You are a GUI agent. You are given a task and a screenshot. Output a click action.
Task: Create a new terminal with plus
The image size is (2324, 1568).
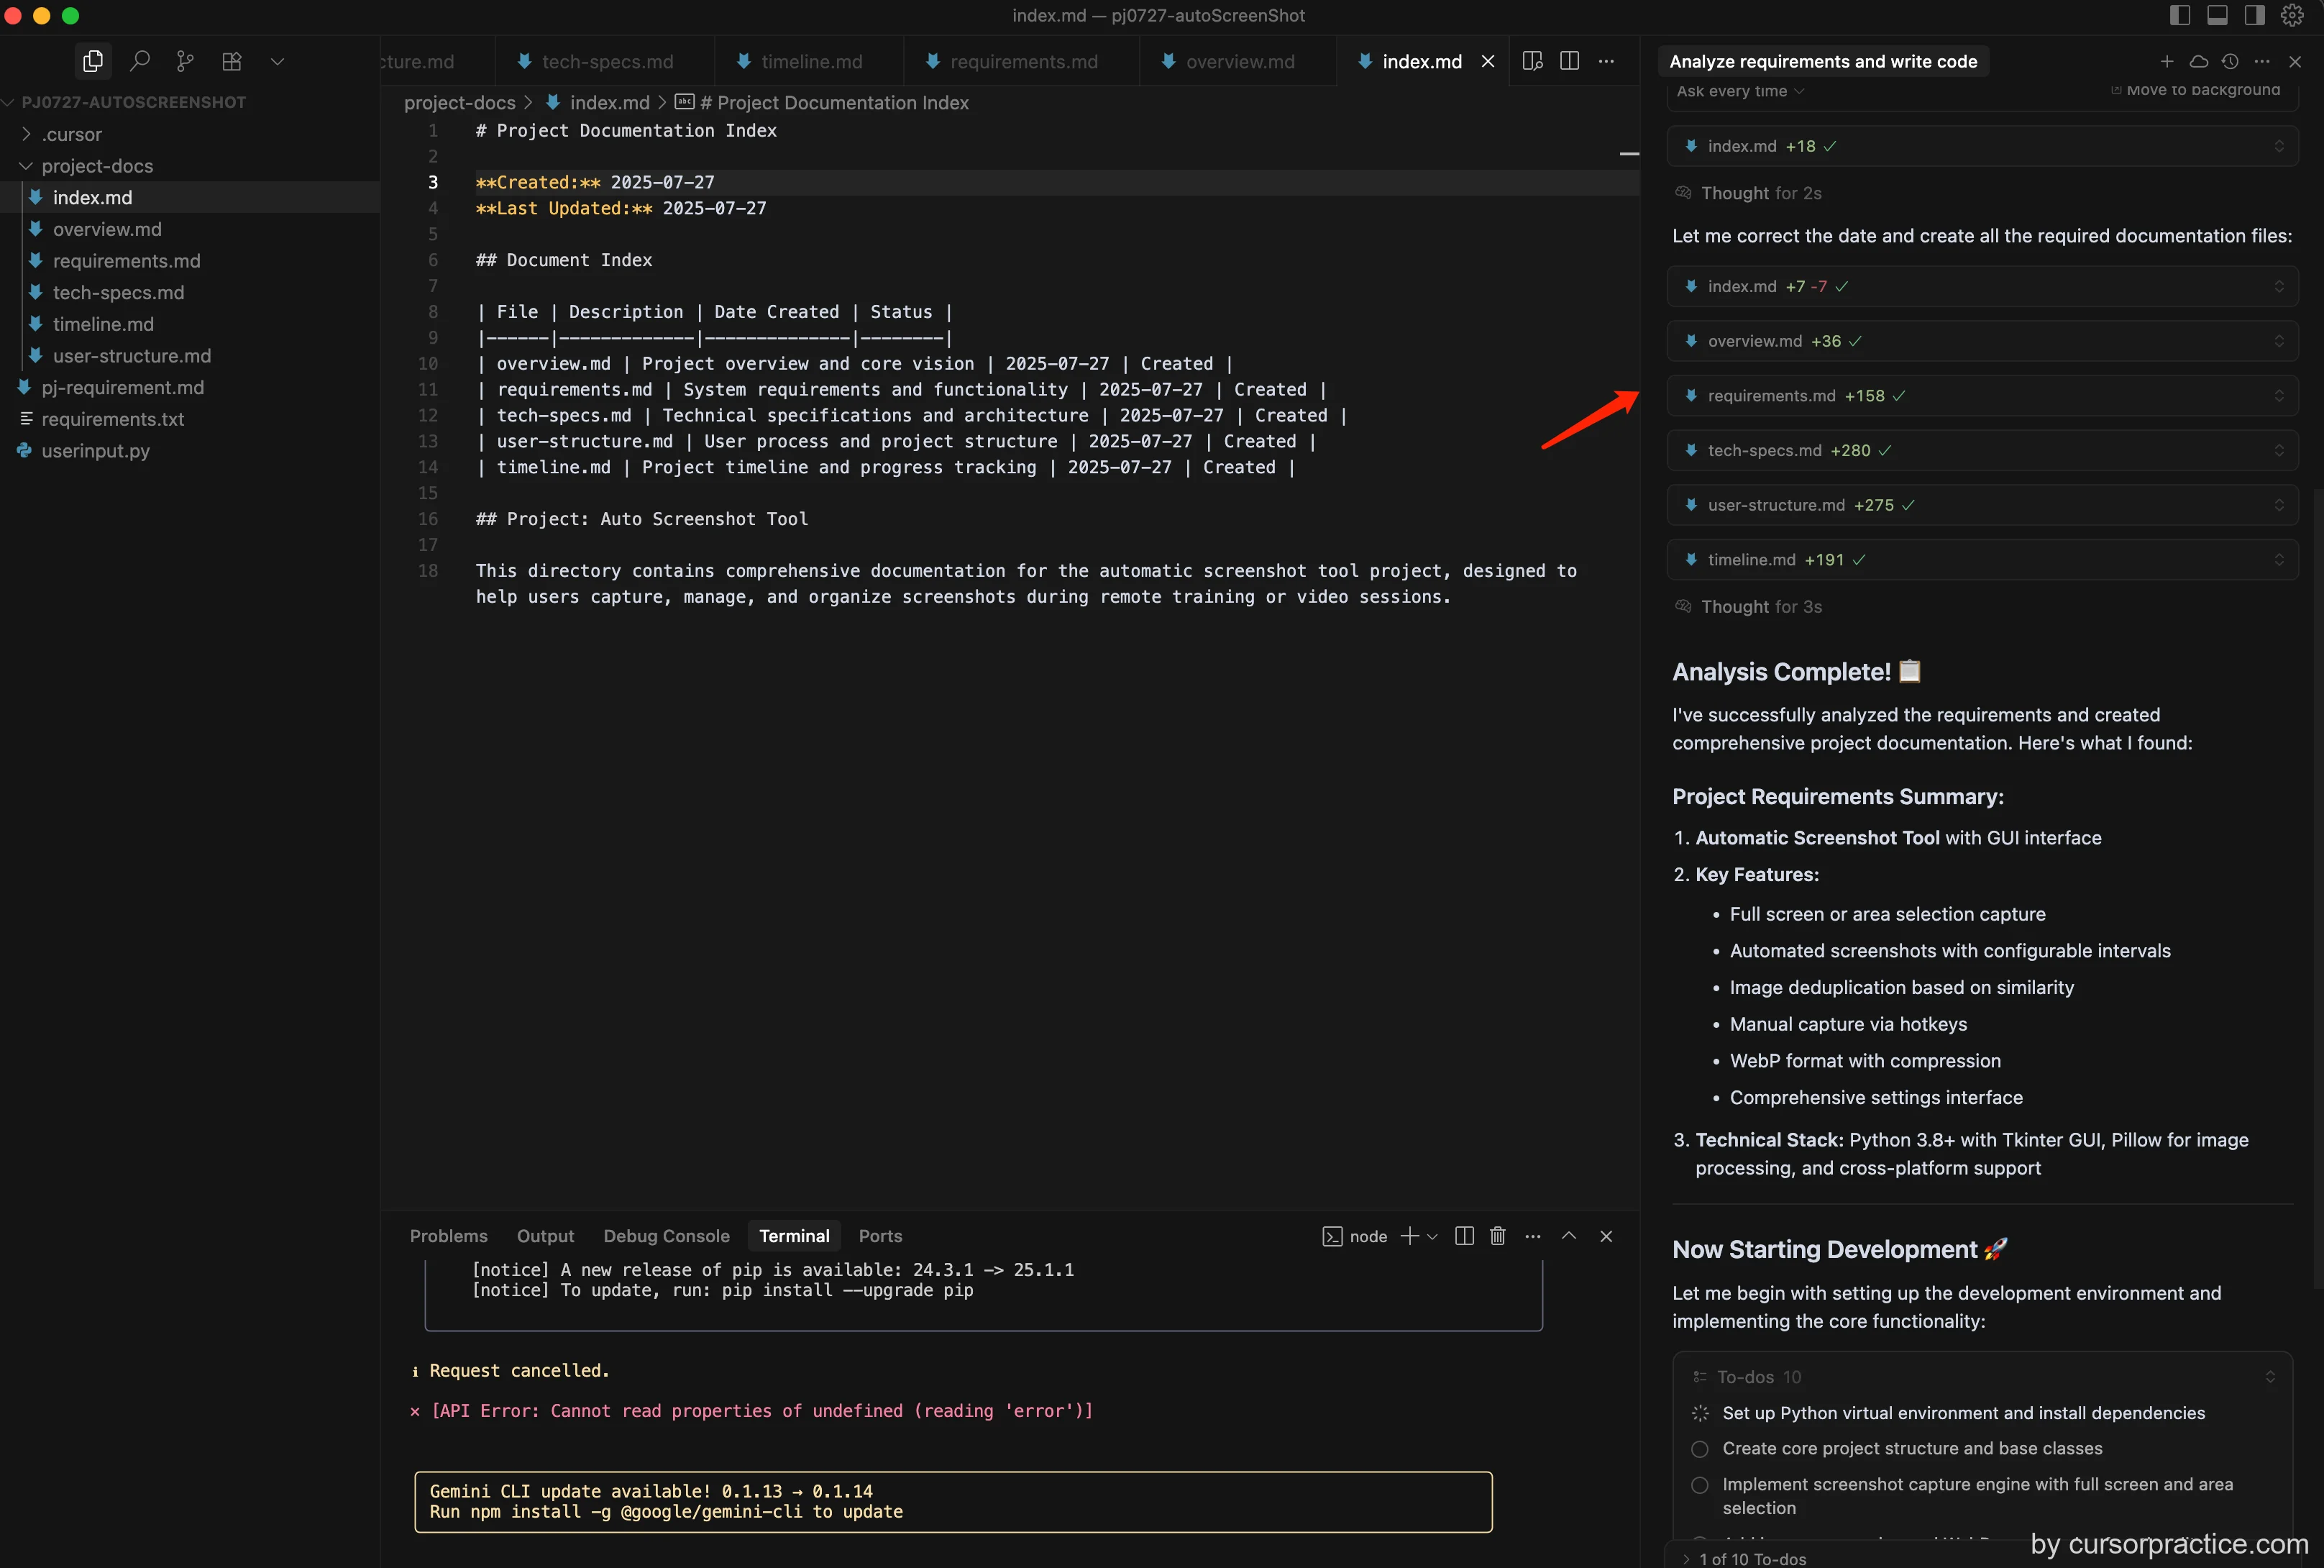click(x=1409, y=1236)
